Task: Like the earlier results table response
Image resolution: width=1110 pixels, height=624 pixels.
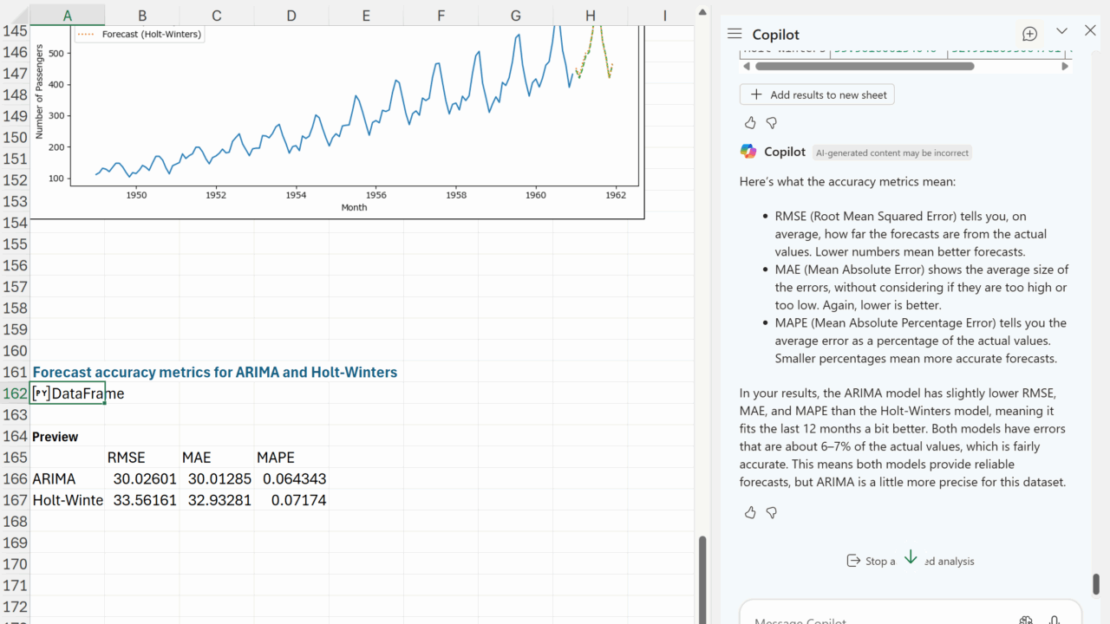Action: point(750,123)
